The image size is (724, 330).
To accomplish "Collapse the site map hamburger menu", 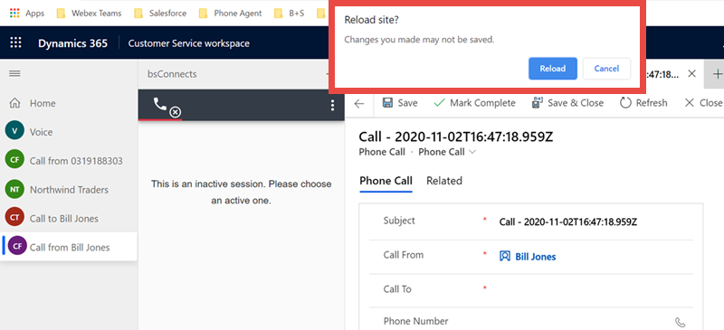I will click(x=14, y=73).
